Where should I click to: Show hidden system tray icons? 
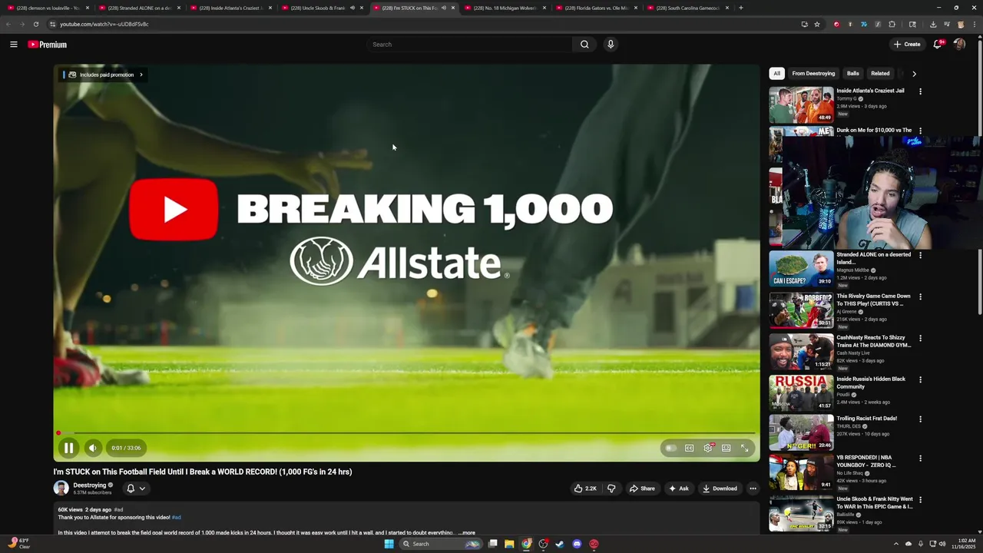(895, 544)
